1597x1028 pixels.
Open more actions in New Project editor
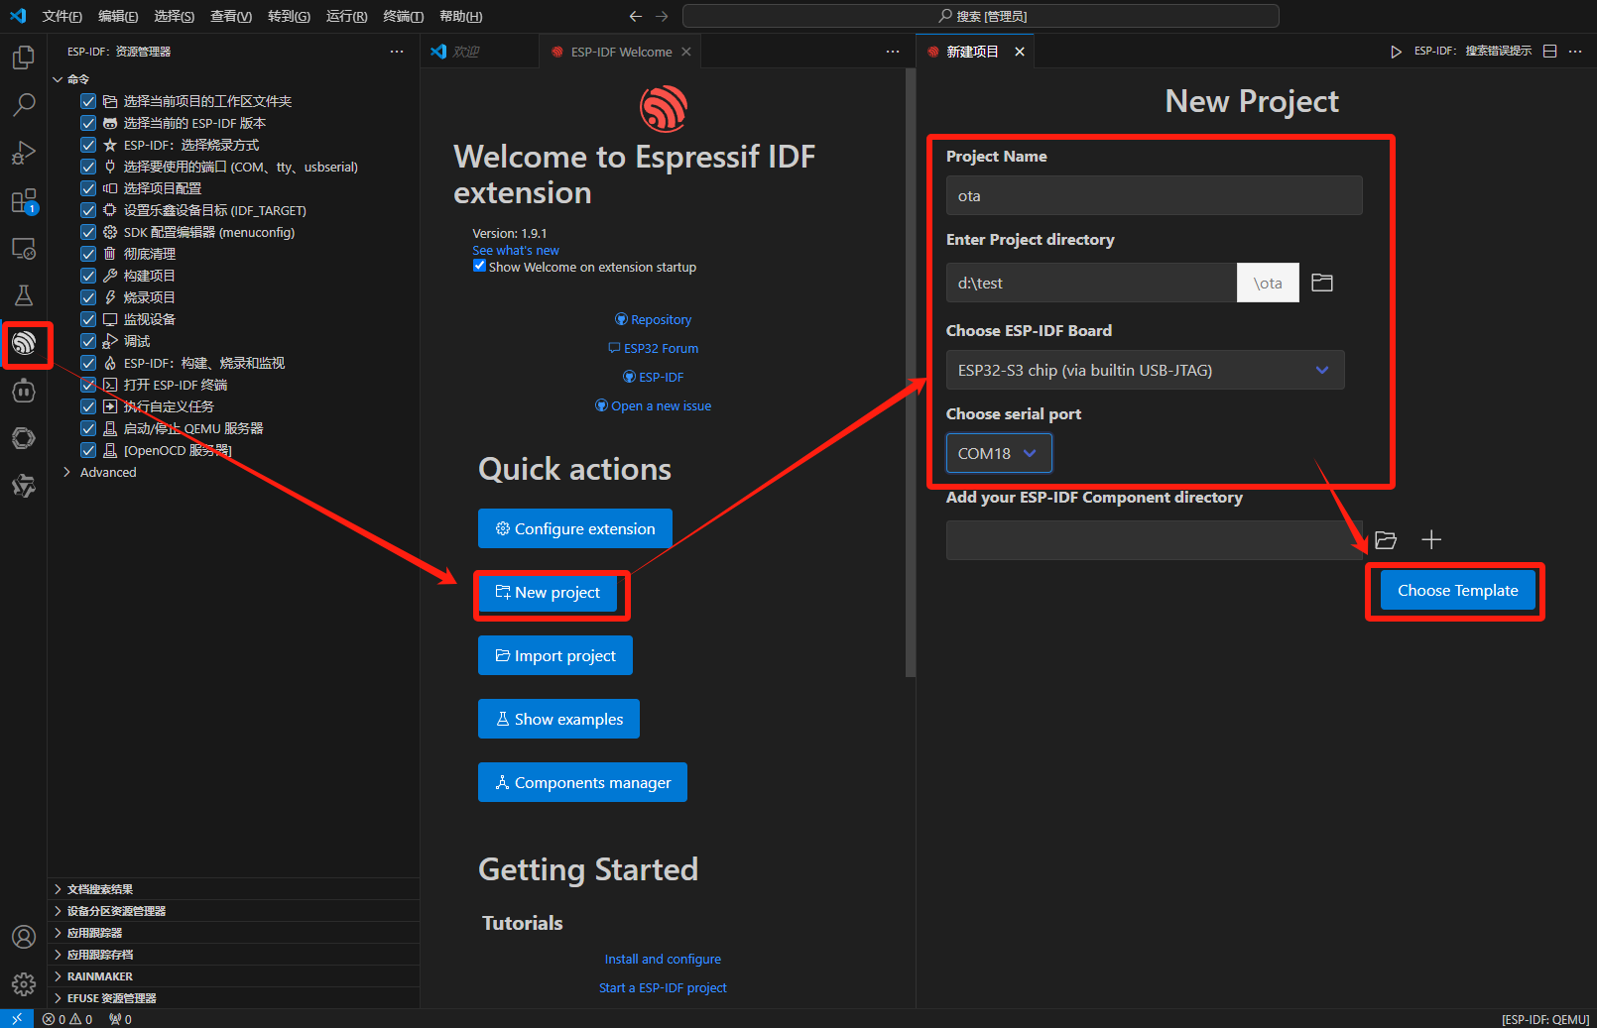(x=1575, y=52)
